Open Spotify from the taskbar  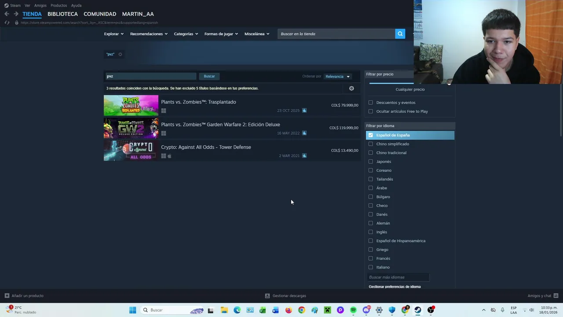[353, 310]
